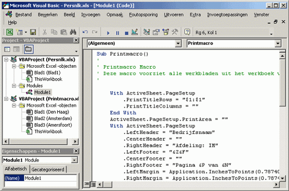Open the Invoegen menu
Viewport: 289px width, 191px height.
(90, 15)
